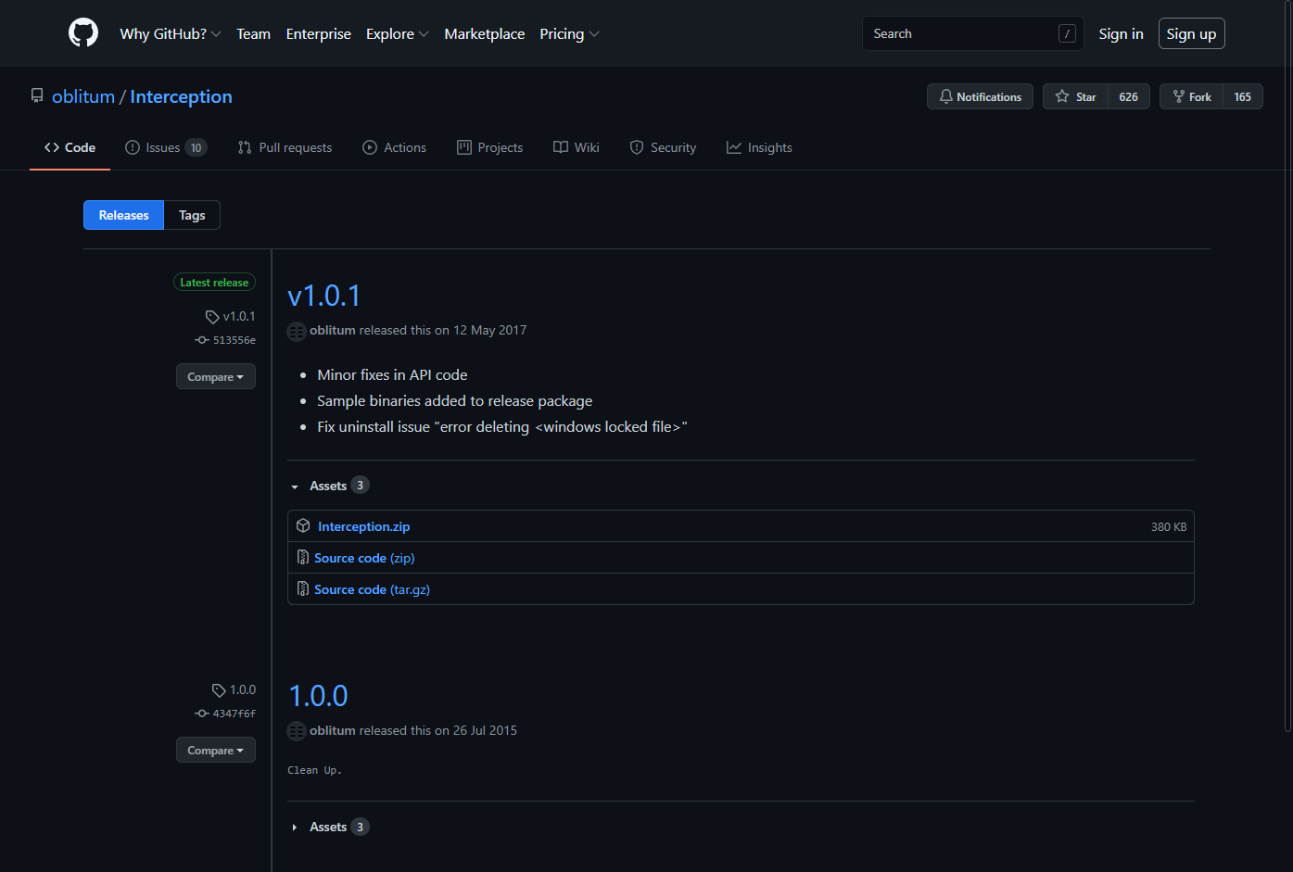Image resolution: width=1293 pixels, height=872 pixels.
Task: Open the v1.0.1 release title
Action: [x=323, y=296]
